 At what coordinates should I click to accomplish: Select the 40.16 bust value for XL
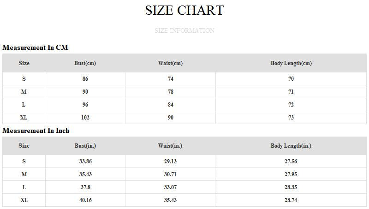[x=85, y=200]
